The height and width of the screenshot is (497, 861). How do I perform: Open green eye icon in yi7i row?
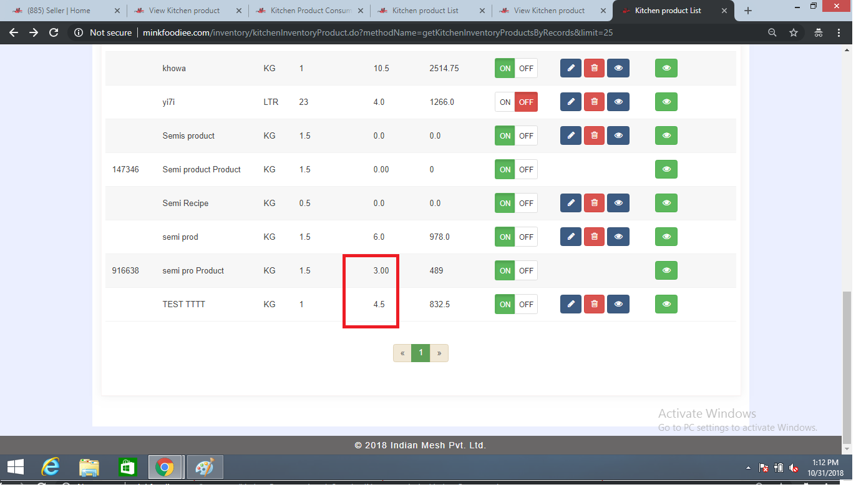(x=666, y=102)
